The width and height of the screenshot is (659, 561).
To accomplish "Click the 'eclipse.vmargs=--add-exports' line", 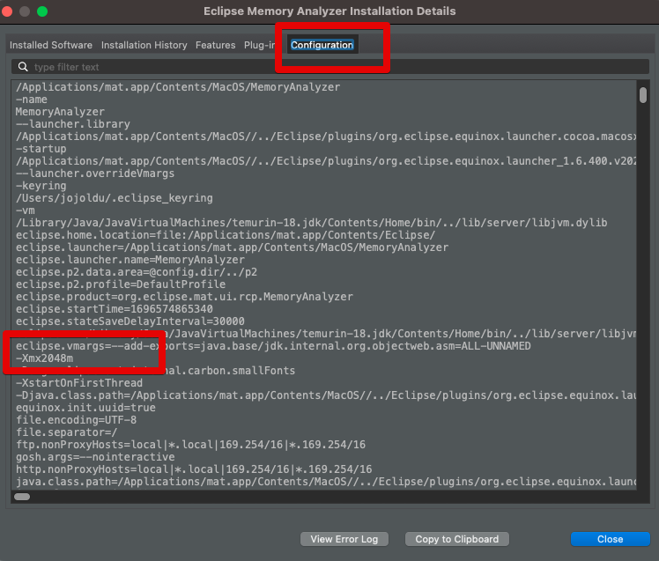I will (273, 346).
